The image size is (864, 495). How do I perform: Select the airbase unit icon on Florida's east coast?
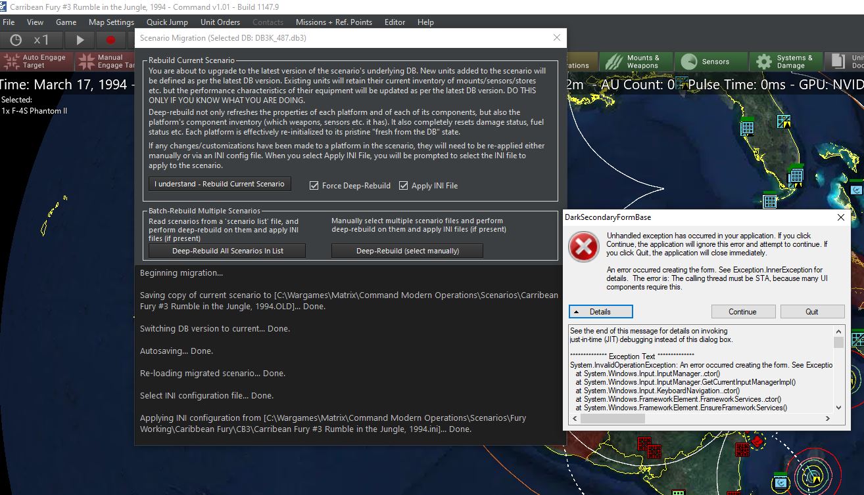tap(784, 121)
